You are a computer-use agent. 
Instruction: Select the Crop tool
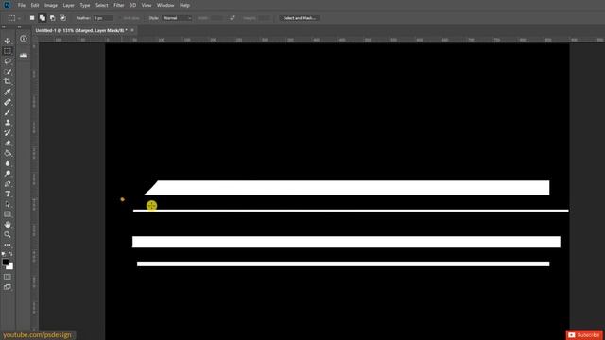pyautogui.click(x=8, y=82)
